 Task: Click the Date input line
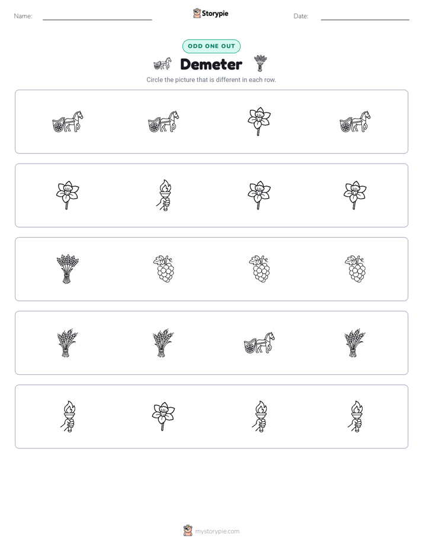coord(365,19)
